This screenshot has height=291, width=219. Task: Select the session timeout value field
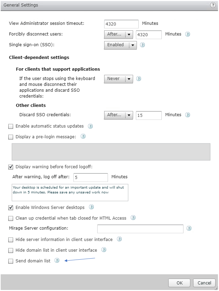[121, 24]
